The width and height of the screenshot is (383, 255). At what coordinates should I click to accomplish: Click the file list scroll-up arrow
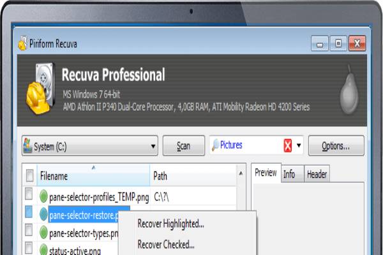[x=241, y=173]
